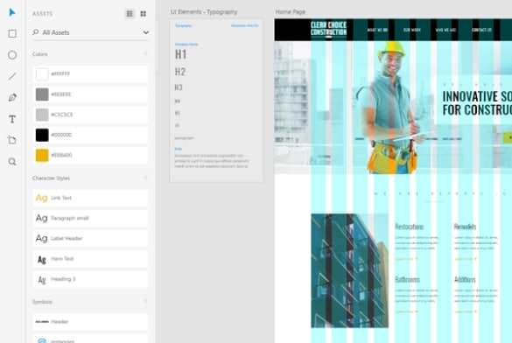The width and height of the screenshot is (512, 343).
Task: Click the H3 heading on Typography artboard
Action: tap(179, 87)
